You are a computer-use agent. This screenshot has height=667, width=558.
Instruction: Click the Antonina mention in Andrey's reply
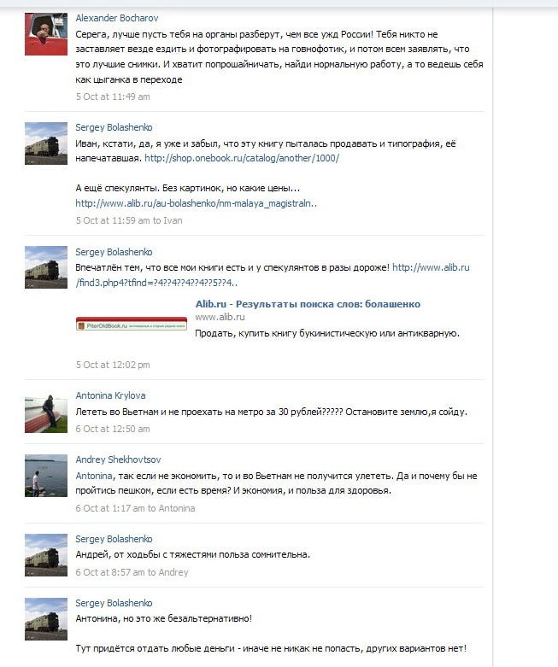pos(94,476)
